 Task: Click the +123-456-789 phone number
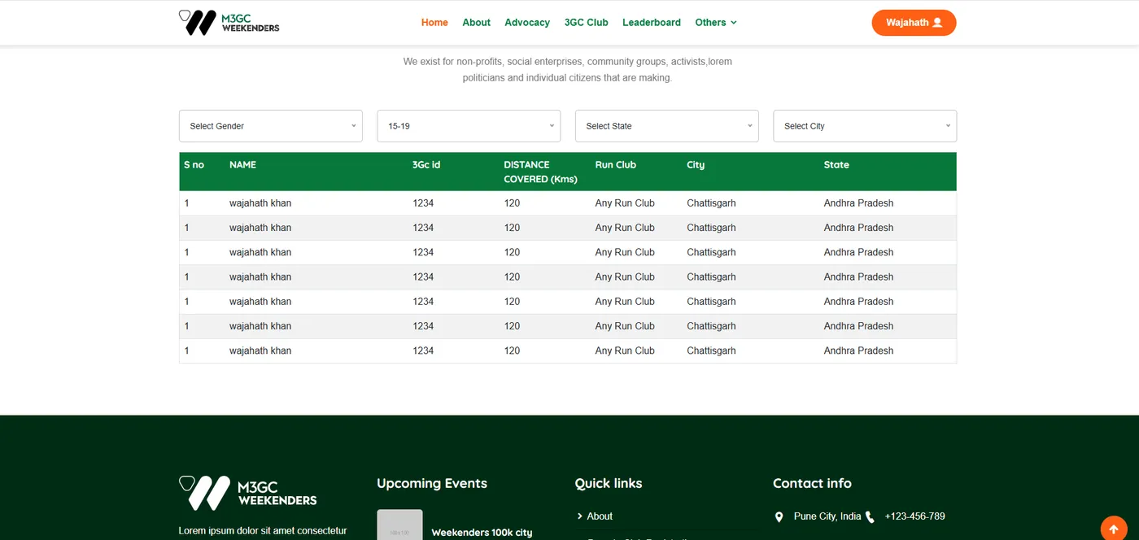[915, 516]
